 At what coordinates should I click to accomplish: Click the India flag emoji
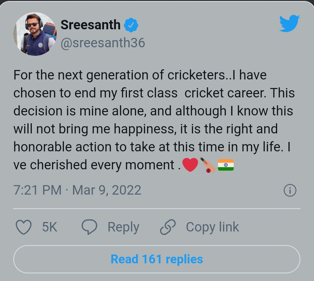click(x=226, y=165)
